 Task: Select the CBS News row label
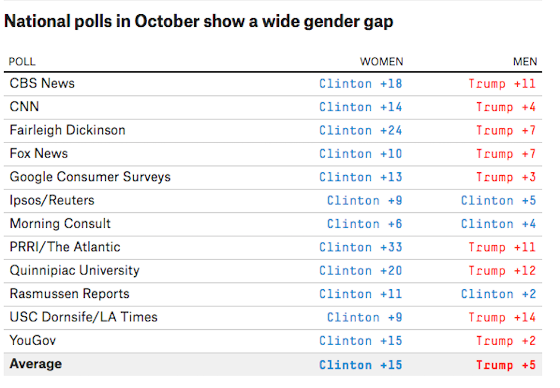click(x=42, y=83)
